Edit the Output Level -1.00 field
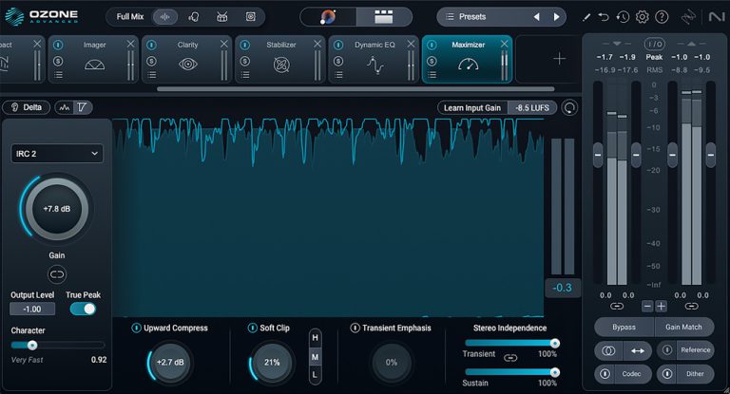730x394 pixels. (x=32, y=309)
